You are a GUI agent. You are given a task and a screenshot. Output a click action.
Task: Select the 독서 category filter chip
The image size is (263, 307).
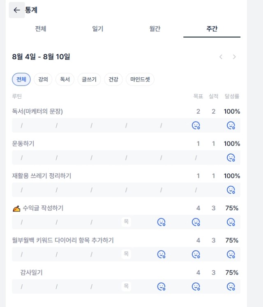point(65,79)
